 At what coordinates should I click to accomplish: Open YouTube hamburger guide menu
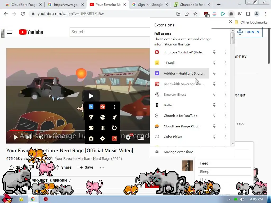(10, 32)
